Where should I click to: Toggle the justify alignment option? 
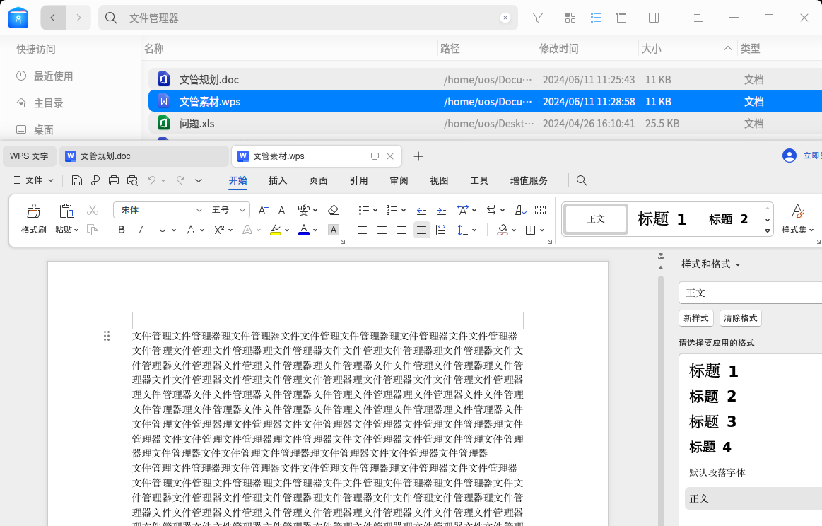[421, 230]
